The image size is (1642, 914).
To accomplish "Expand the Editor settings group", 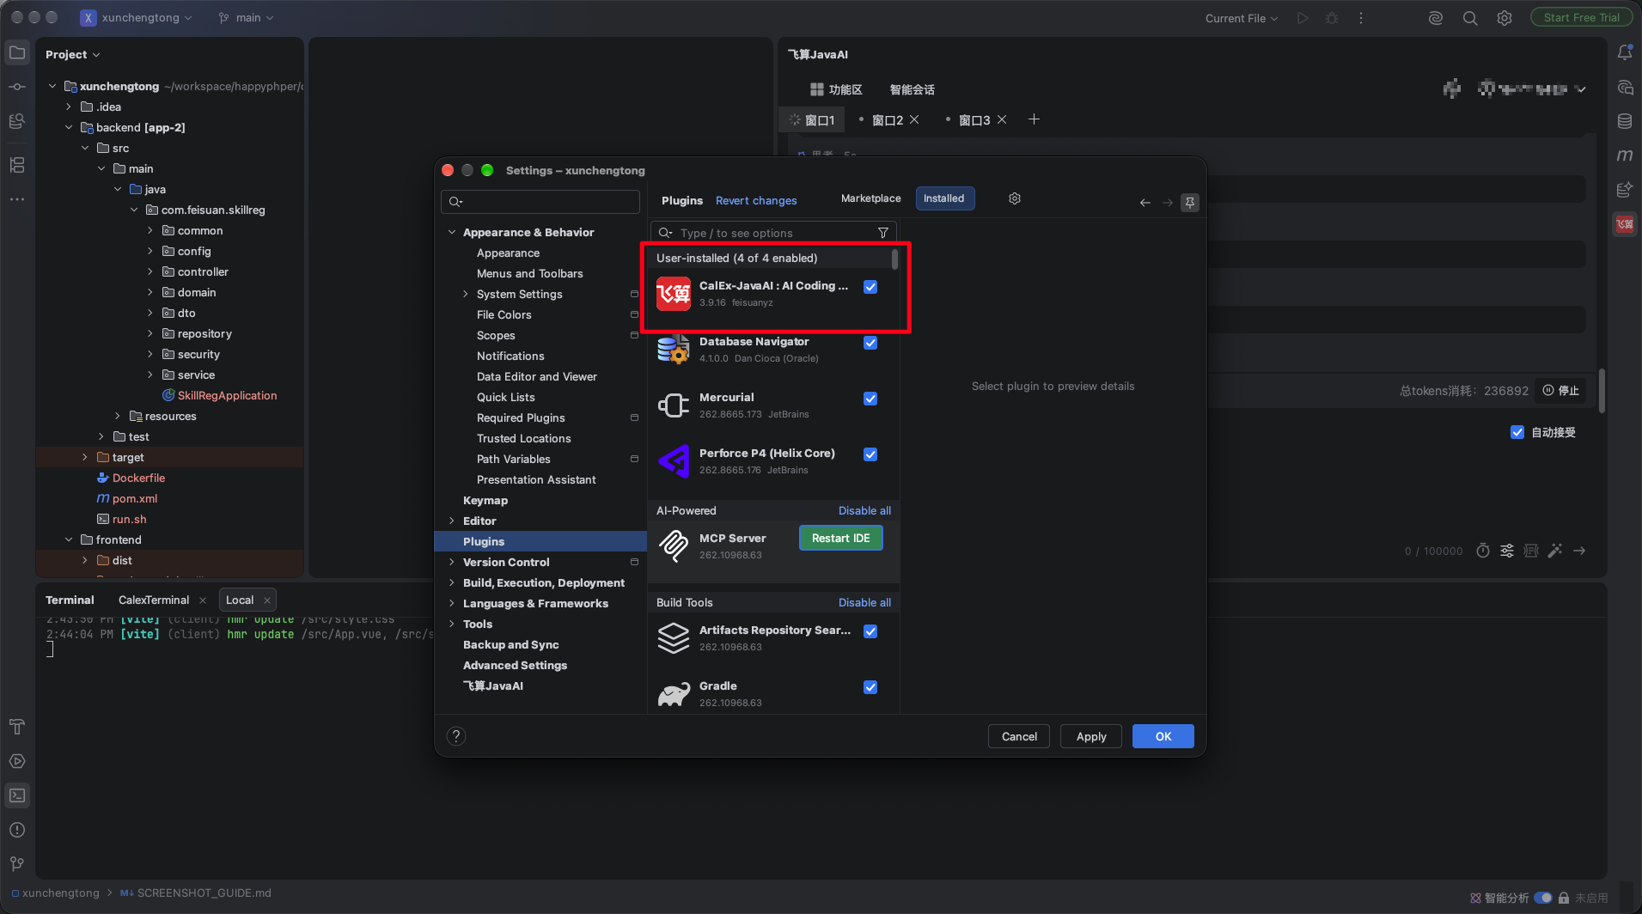I will (452, 521).
